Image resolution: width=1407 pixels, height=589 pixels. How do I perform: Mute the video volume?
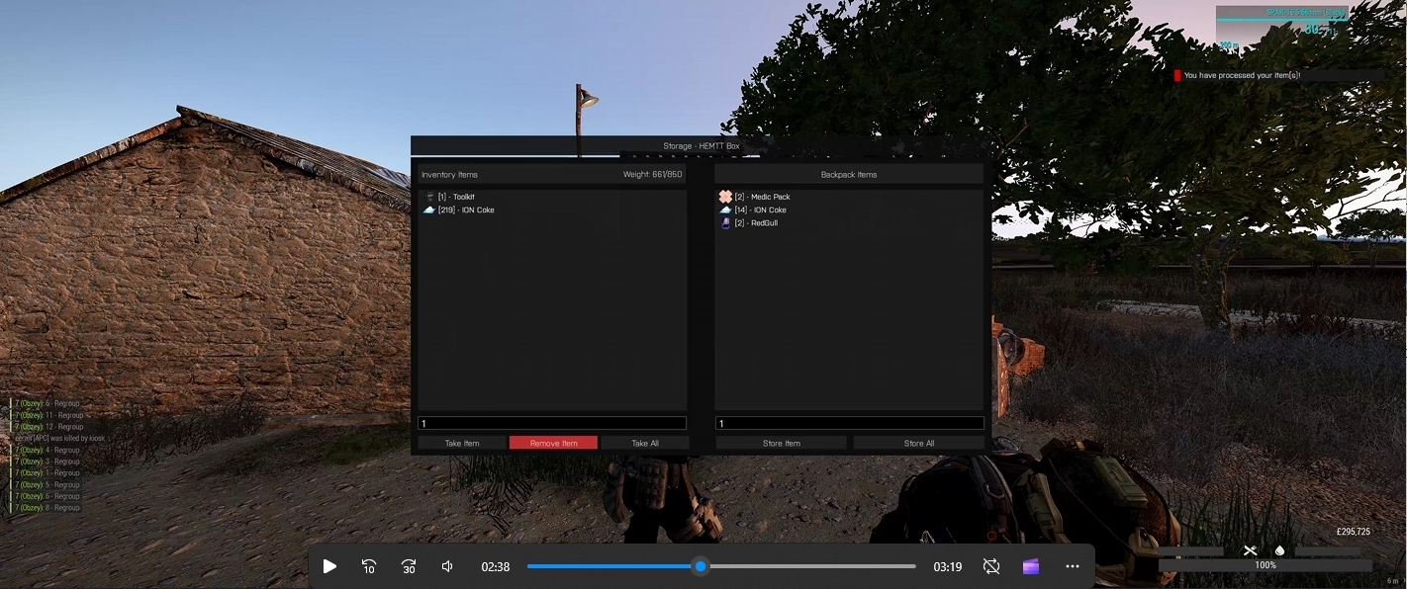[447, 566]
